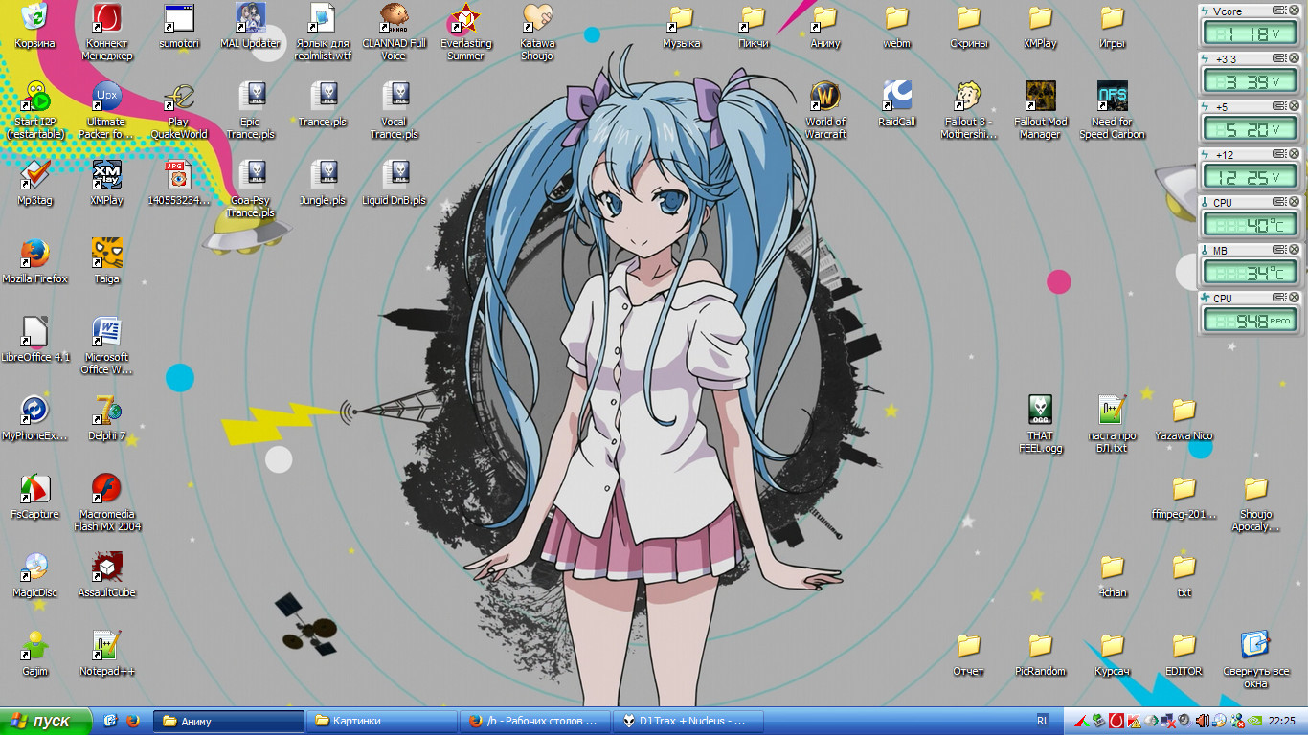Start the Everlasting Summer game
The width and height of the screenshot is (1308, 735).
(465, 32)
